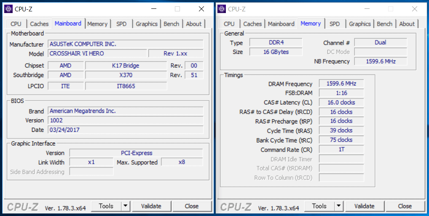Click Rev 1.xx field
This screenshot has width=429, height=216.
(176, 53)
